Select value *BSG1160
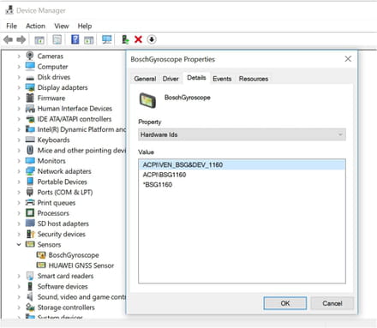 click(158, 185)
